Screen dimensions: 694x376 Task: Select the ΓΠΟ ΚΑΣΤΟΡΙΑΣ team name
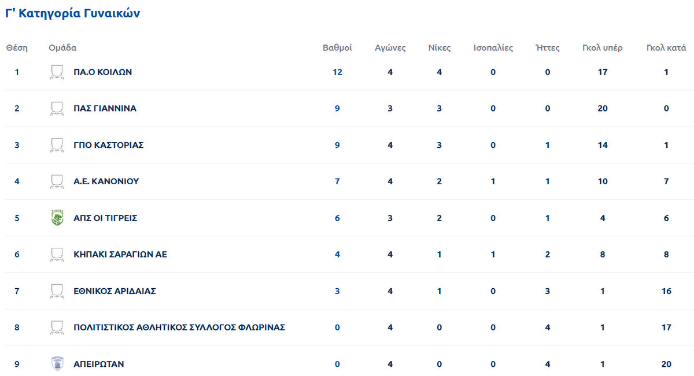109,145
